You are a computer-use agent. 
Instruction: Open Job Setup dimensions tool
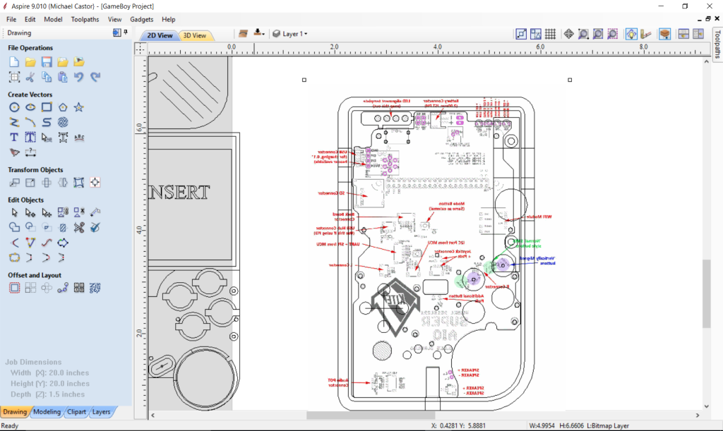click(x=14, y=77)
